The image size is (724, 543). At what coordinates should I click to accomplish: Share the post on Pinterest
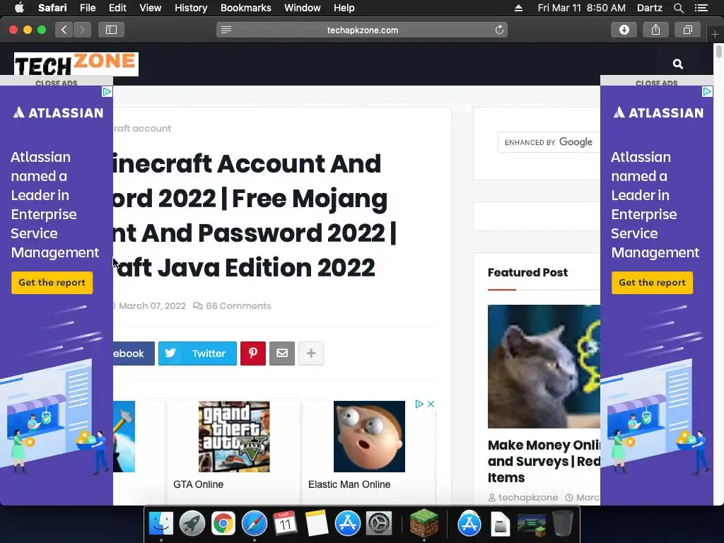[x=253, y=354]
